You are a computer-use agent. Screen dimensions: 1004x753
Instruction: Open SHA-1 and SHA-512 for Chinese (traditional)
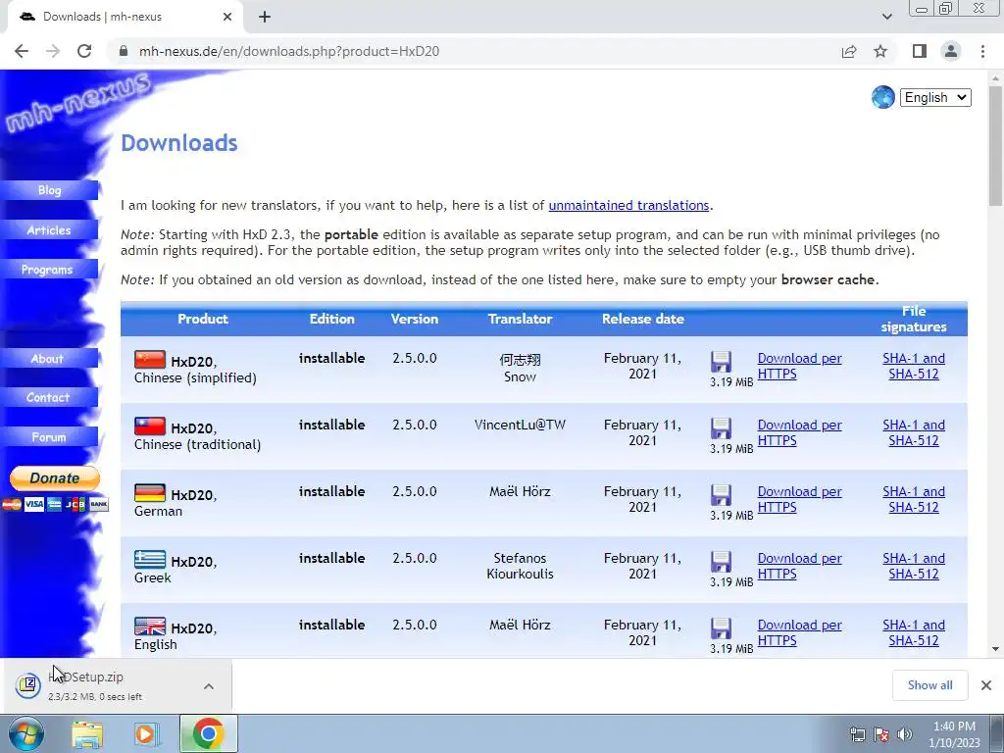click(914, 432)
